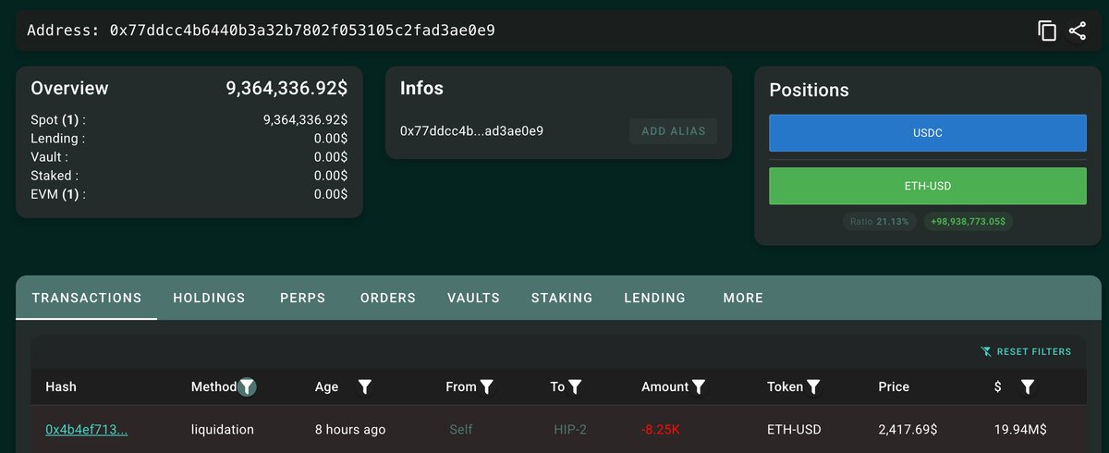Open the To column filter icon
The width and height of the screenshot is (1109, 453).
575,387
